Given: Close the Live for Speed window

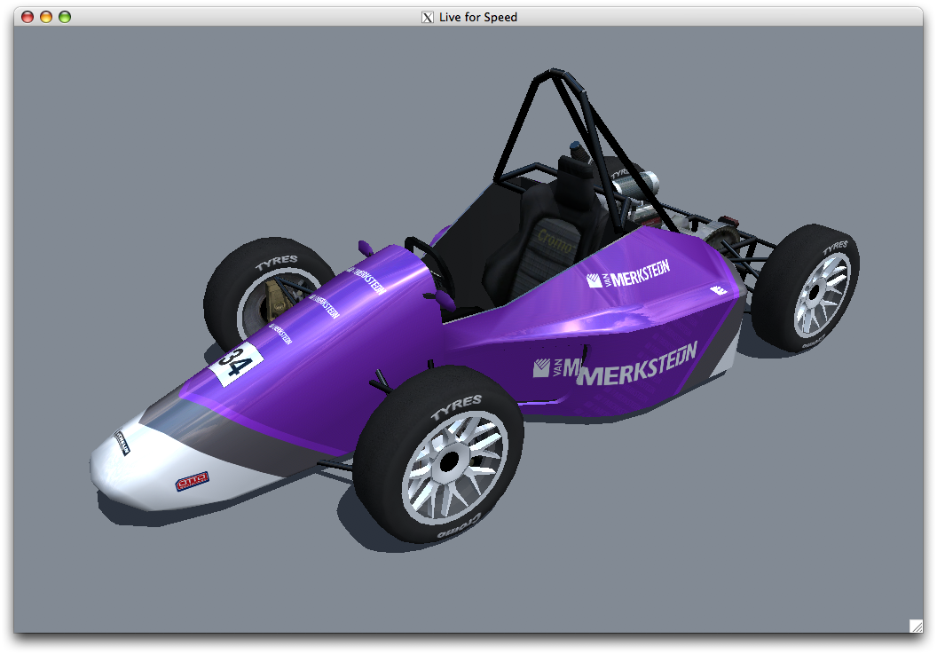Looking at the screenshot, I should pyautogui.click(x=28, y=17).
